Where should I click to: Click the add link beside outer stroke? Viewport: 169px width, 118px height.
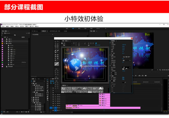click(123, 79)
